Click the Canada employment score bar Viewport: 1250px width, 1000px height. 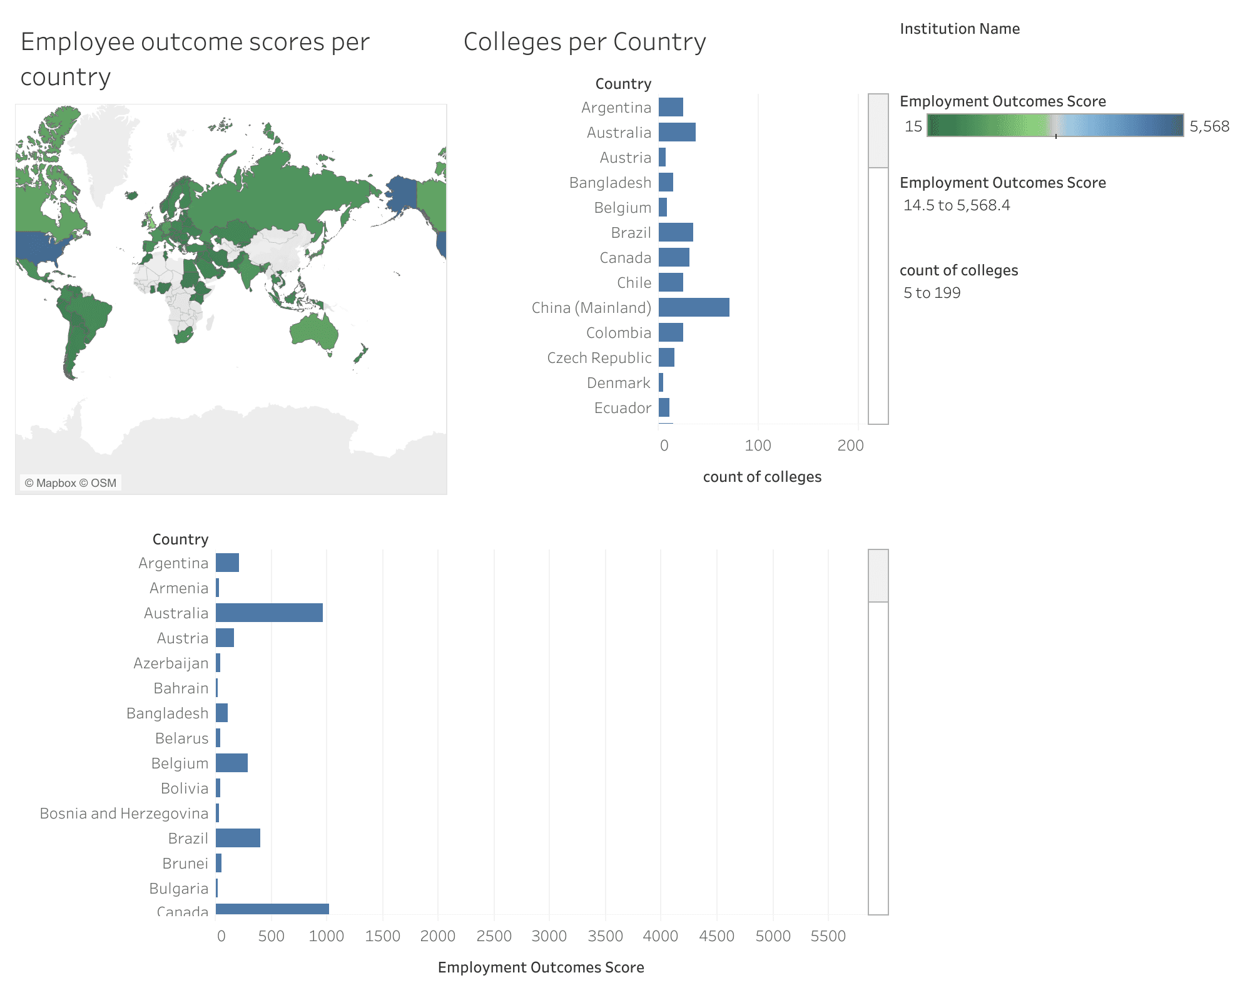272,909
